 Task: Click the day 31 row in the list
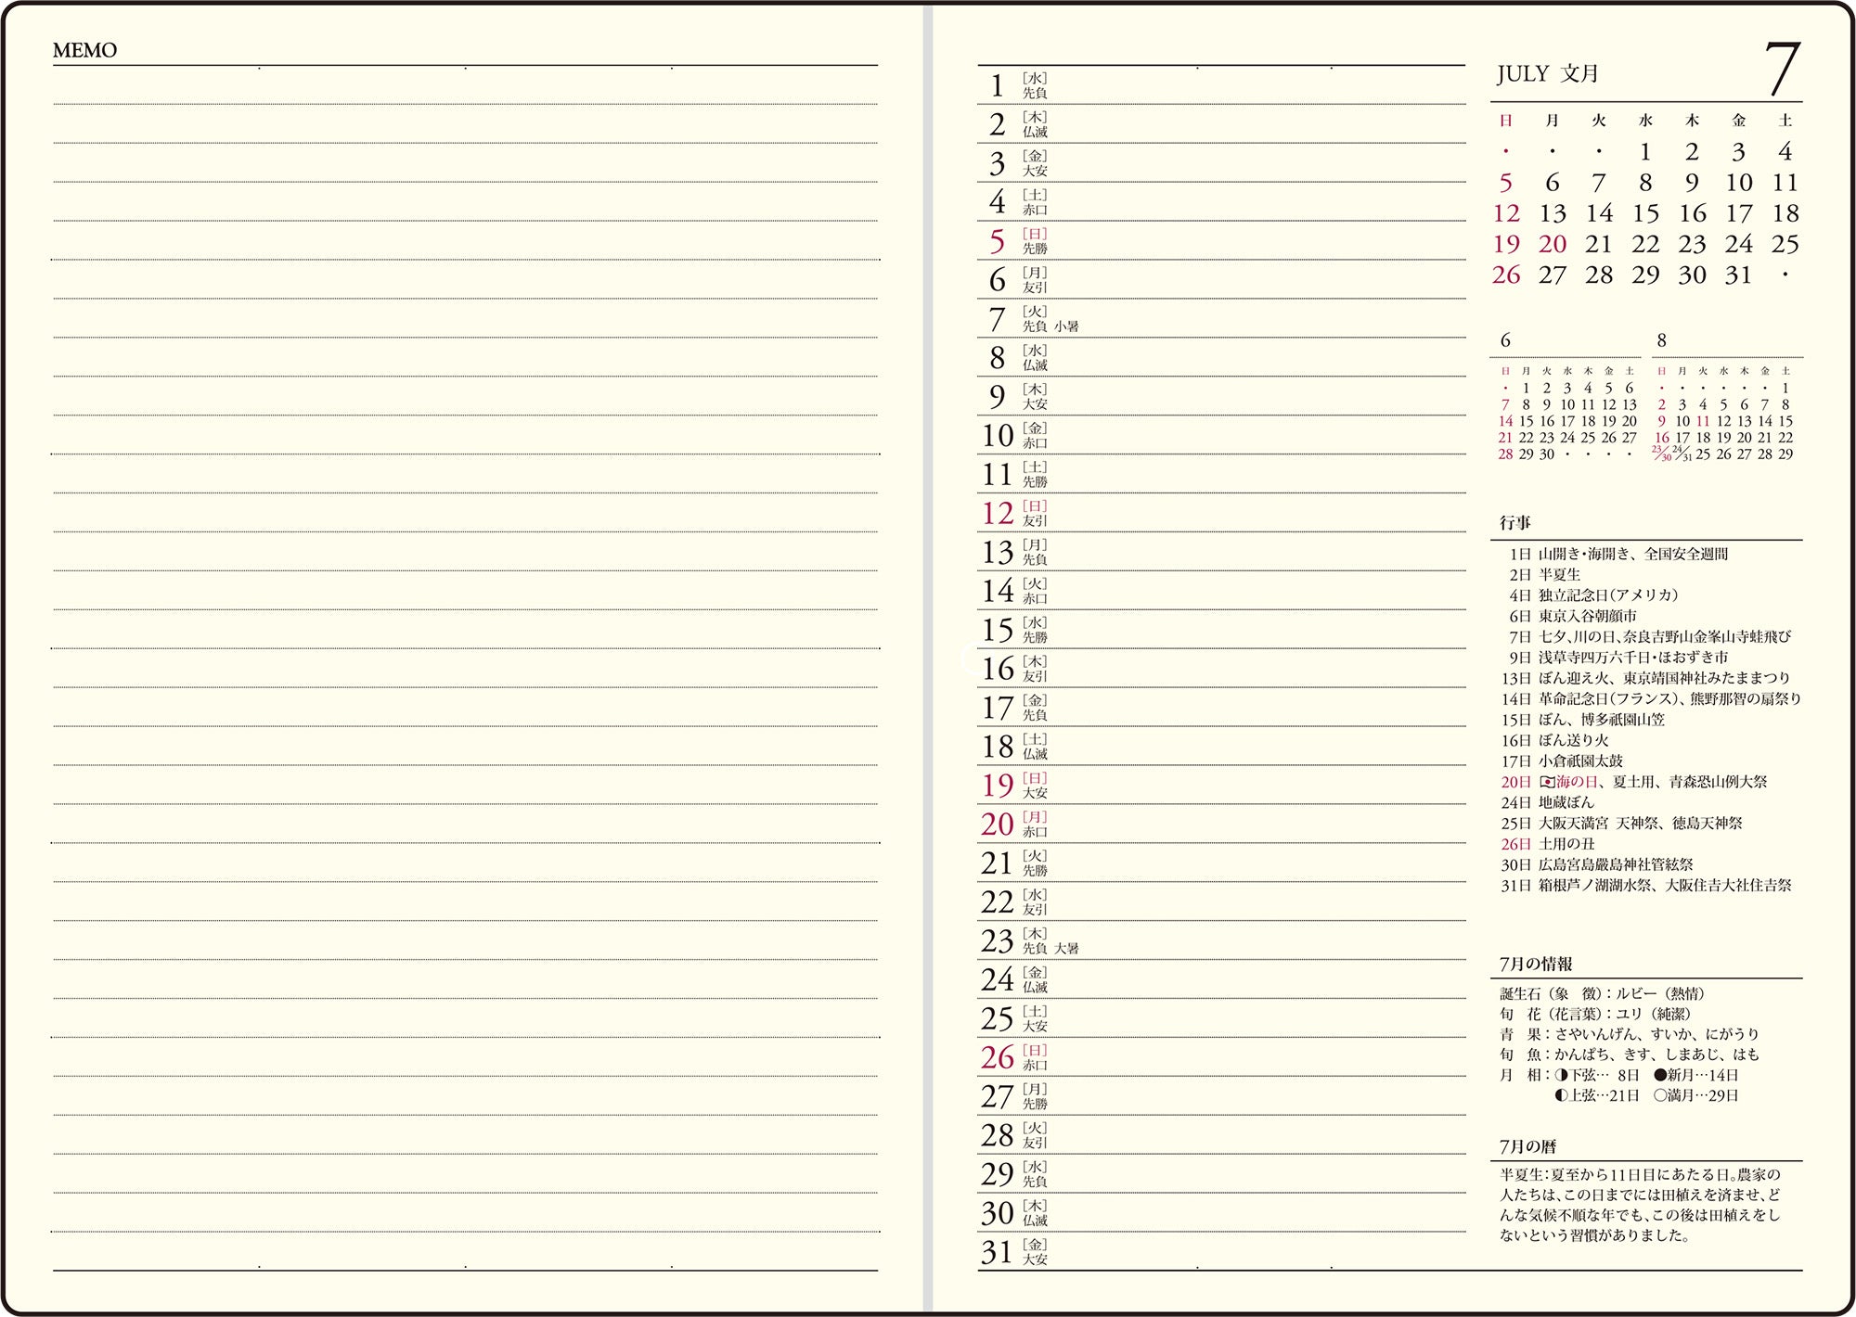click(x=1221, y=1252)
